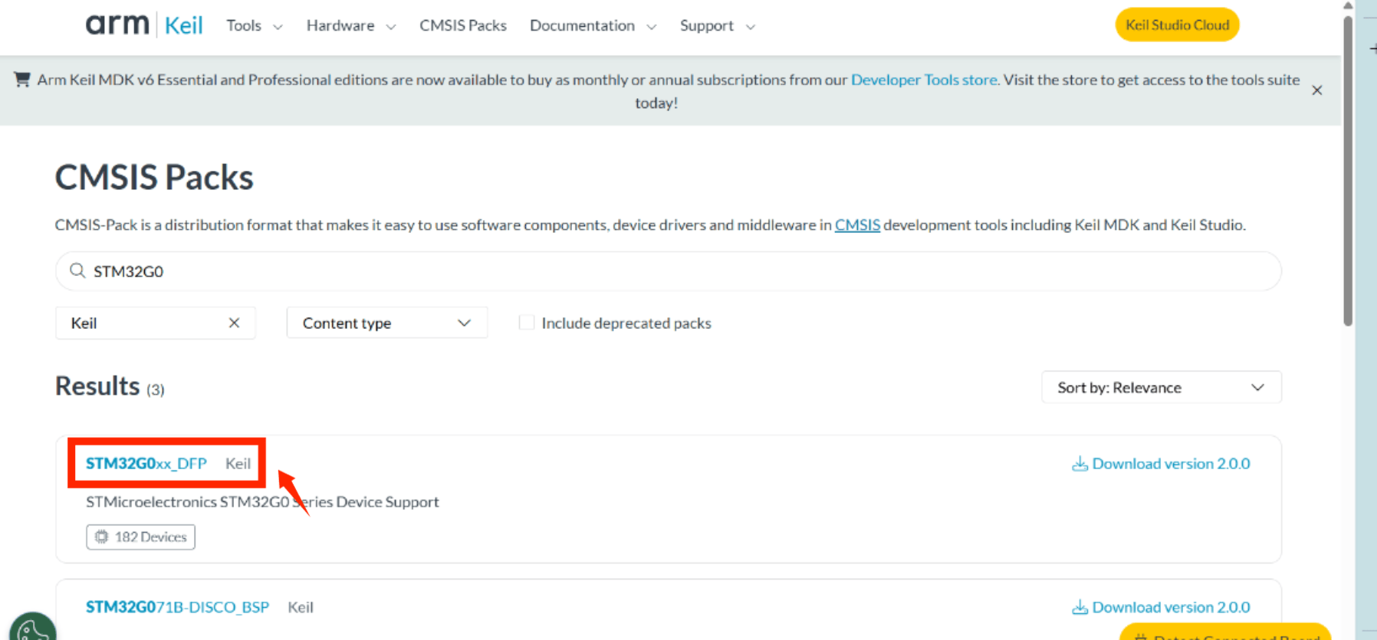This screenshot has height=640, width=1377.
Task: Open the Support menu
Action: 717,25
